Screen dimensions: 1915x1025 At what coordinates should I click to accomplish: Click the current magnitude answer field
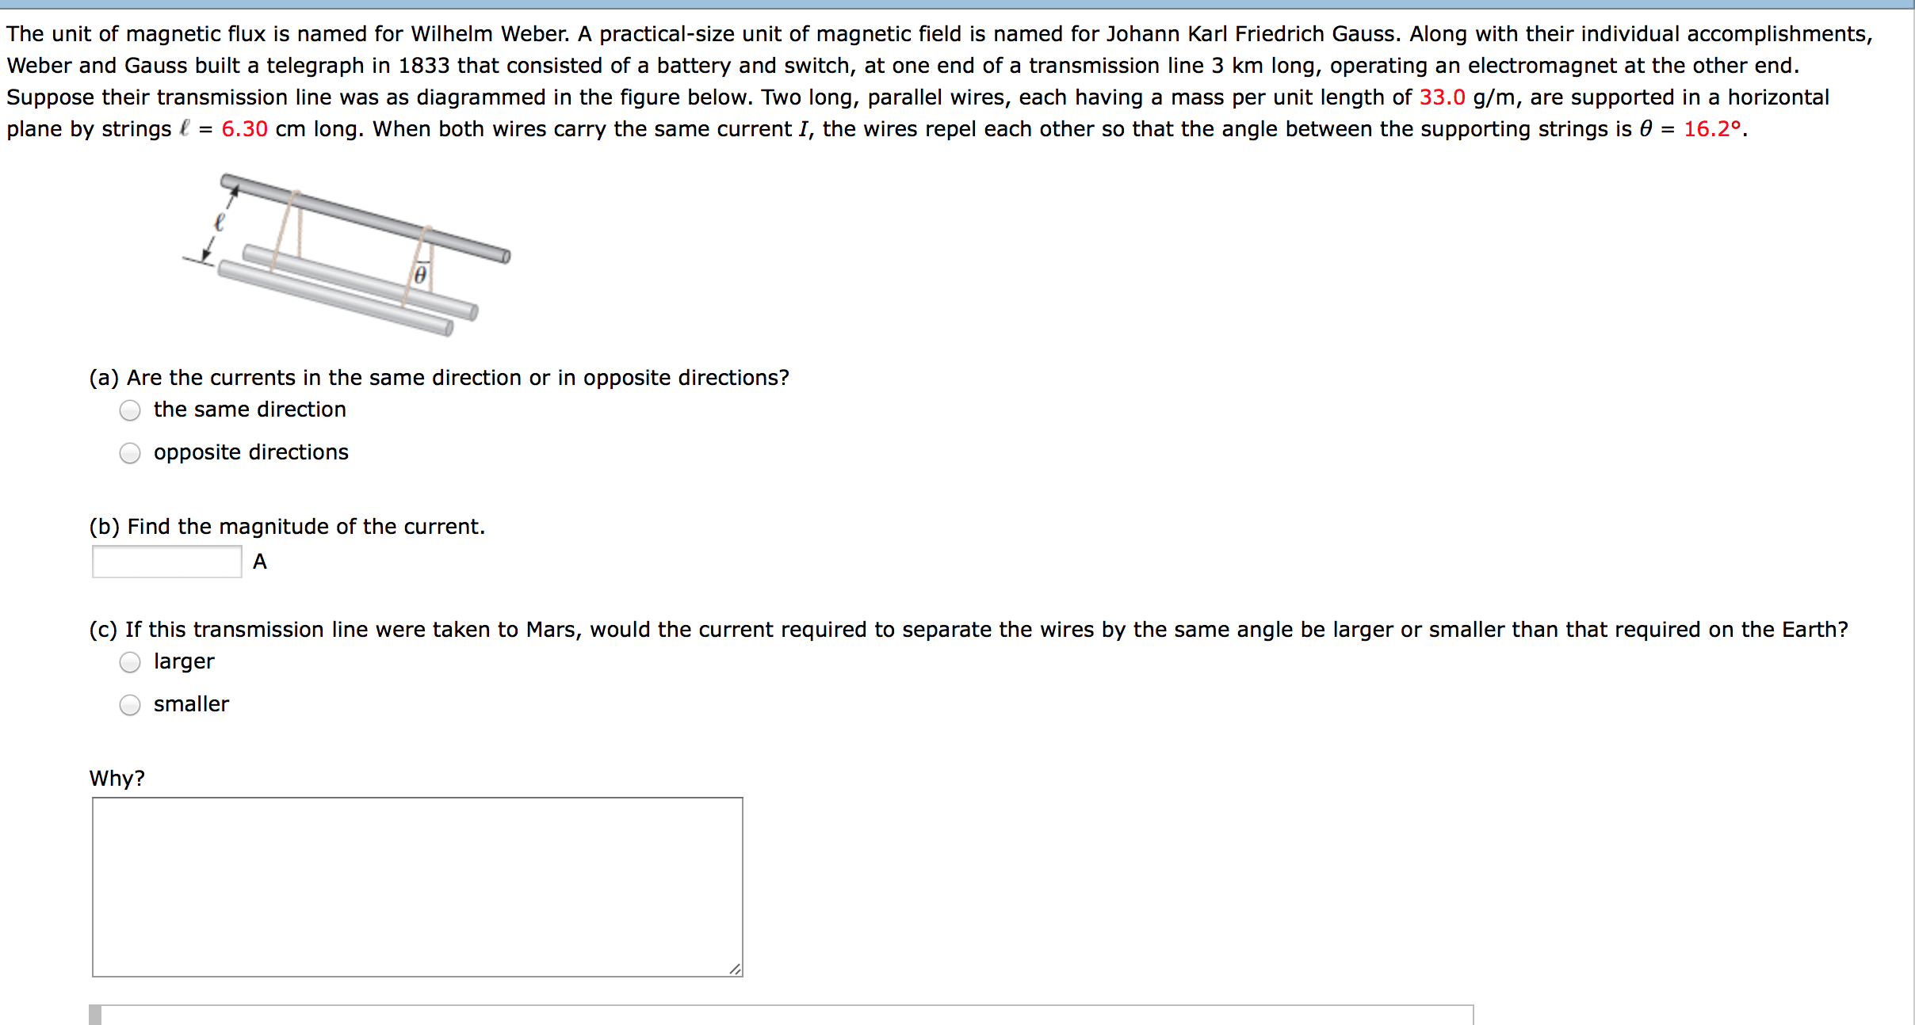point(166,562)
